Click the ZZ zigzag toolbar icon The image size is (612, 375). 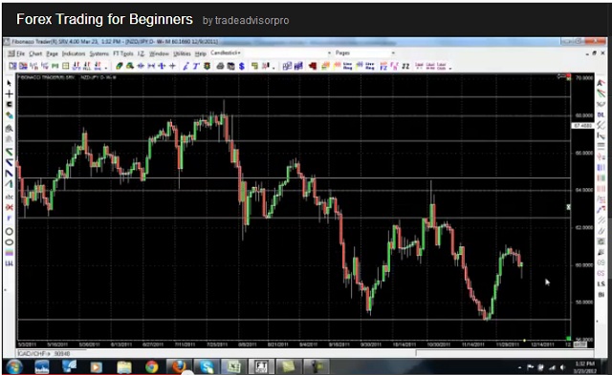405,66
